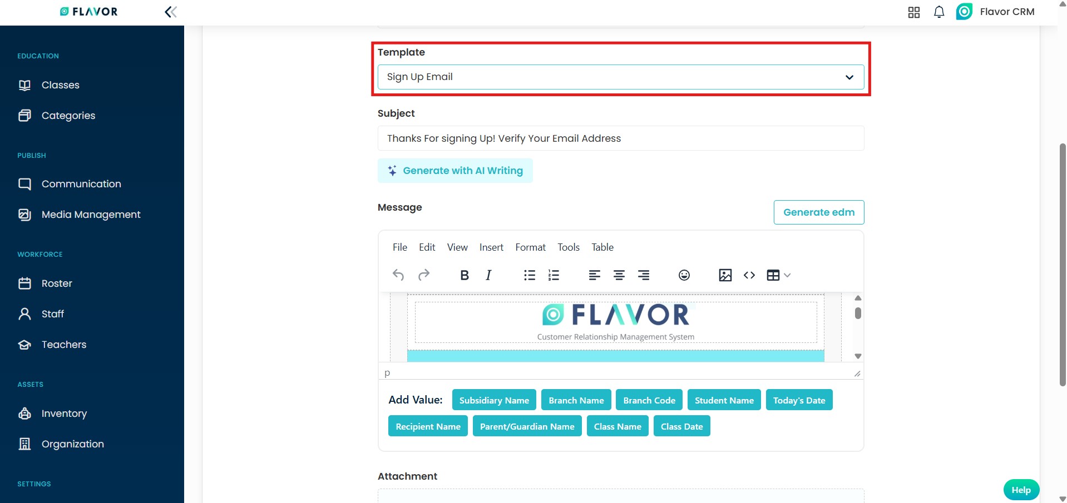Image resolution: width=1067 pixels, height=503 pixels.
Task: Open the Flavor CRM profile menu
Action: click(x=996, y=12)
